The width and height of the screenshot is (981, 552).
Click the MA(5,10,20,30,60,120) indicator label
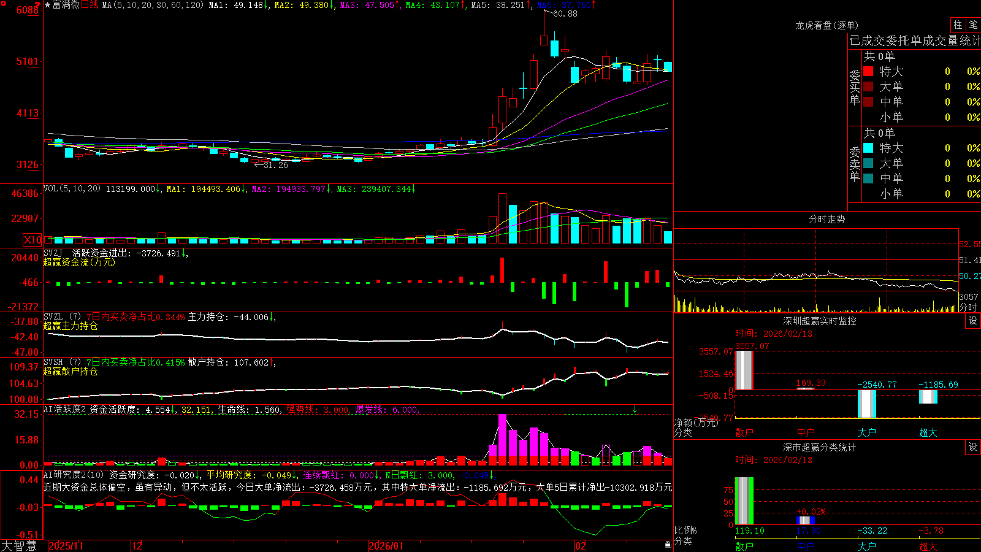click(153, 5)
